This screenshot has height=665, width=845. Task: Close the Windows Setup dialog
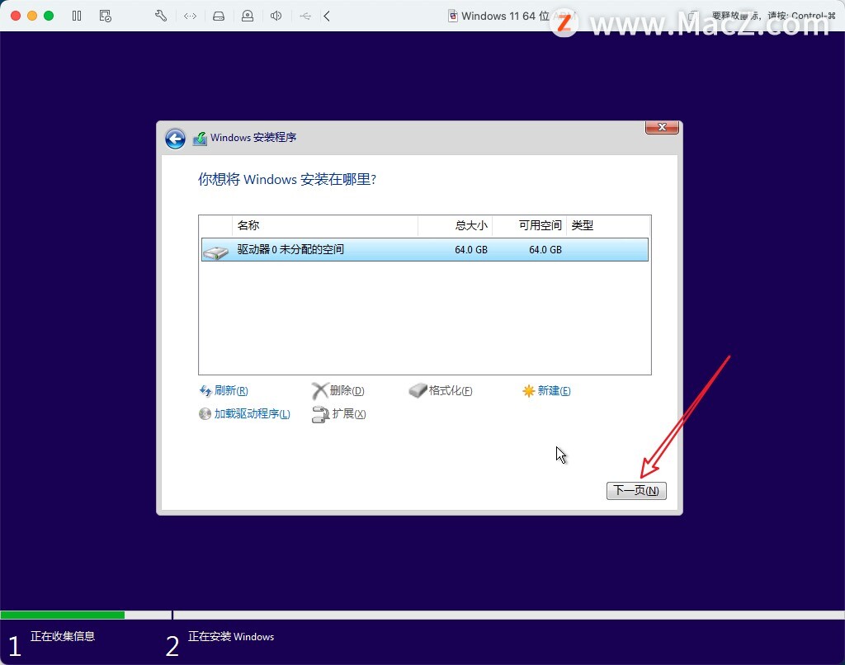tap(662, 127)
